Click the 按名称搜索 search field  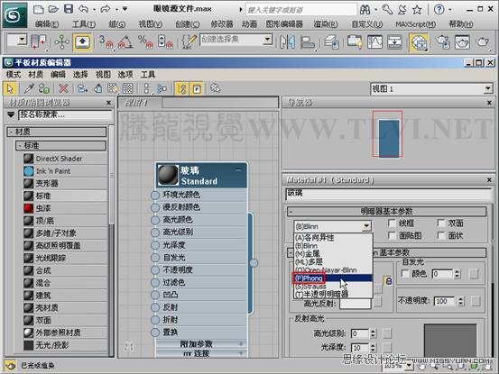point(65,114)
